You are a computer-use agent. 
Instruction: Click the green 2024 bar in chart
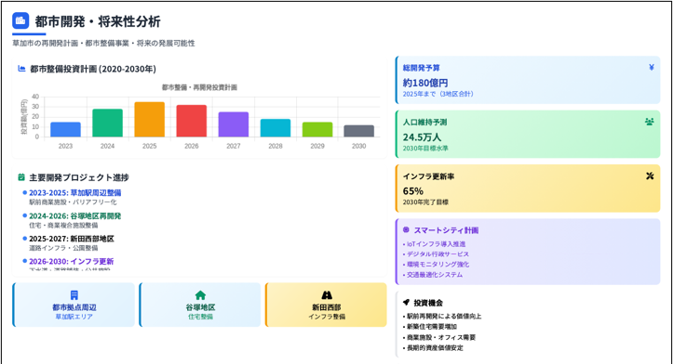coord(107,123)
